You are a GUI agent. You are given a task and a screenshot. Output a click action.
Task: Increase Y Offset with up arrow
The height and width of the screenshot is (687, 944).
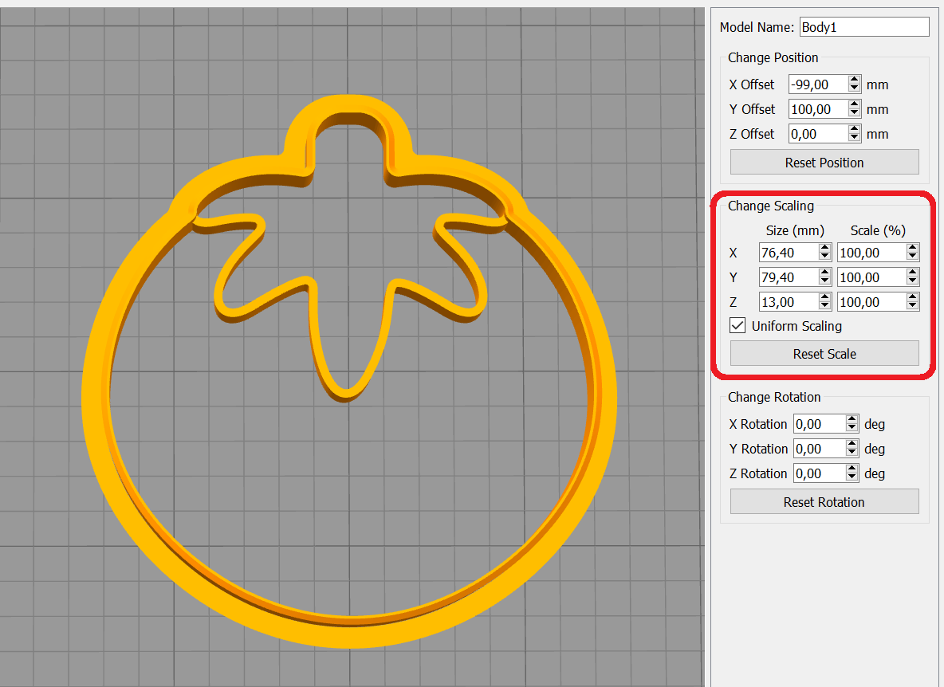click(854, 104)
